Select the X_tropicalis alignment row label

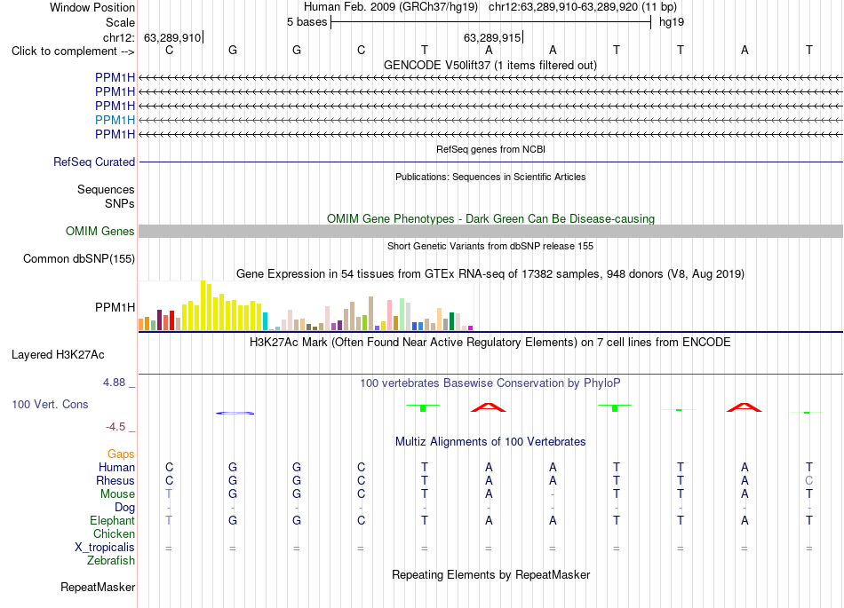click(105, 548)
